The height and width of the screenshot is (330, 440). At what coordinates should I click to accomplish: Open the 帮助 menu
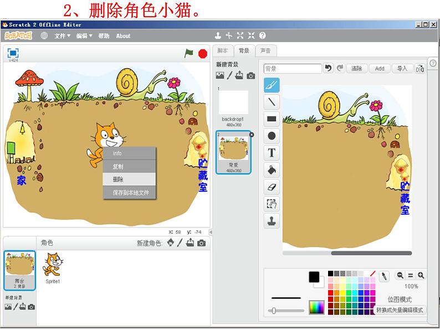coord(104,36)
